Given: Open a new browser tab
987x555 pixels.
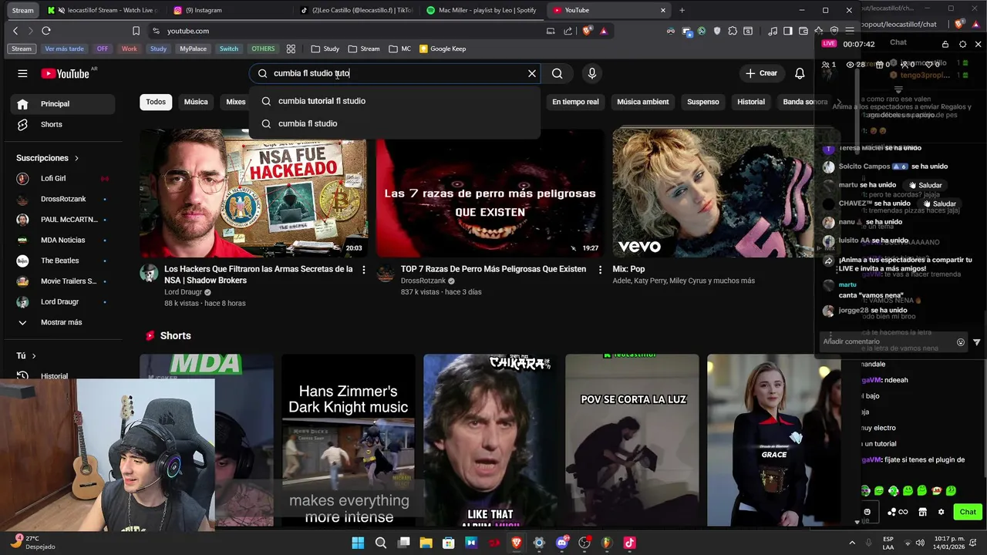Looking at the screenshot, I should pos(682,10).
